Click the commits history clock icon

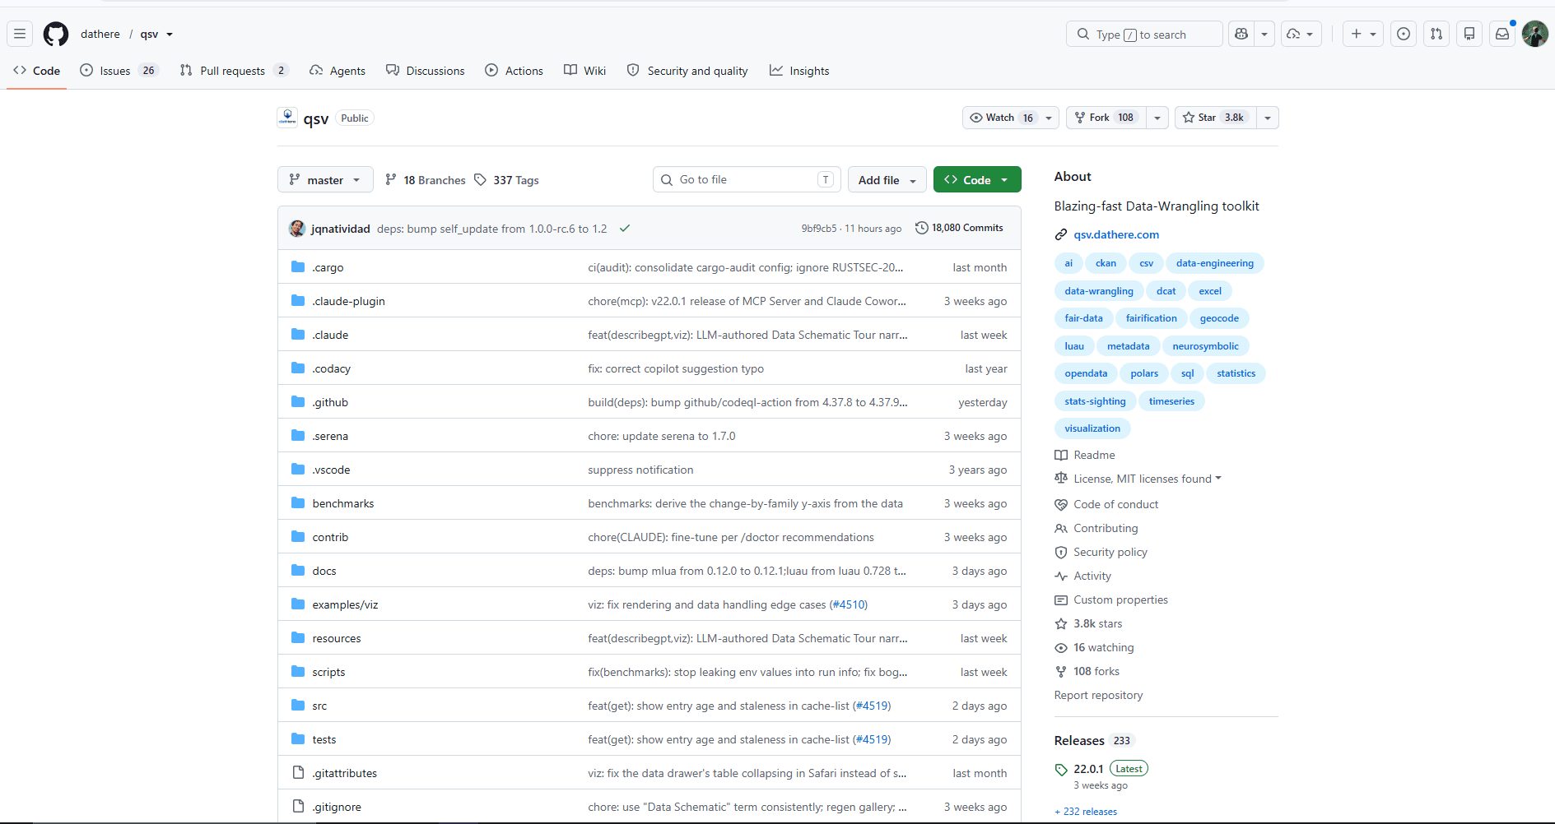[x=922, y=228]
